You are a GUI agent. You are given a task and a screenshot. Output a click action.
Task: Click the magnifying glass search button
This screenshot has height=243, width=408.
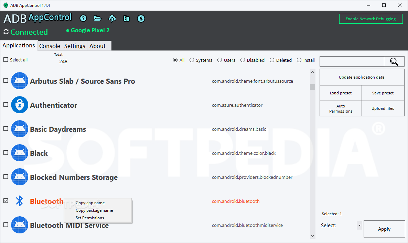(394, 61)
